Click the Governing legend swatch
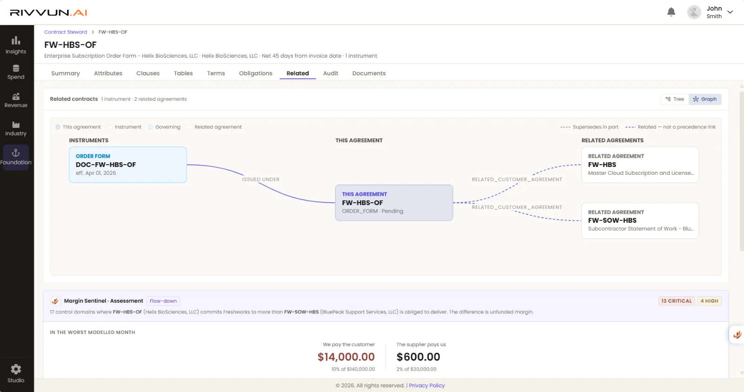Image resolution: width=744 pixels, height=392 pixels. pos(150,127)
